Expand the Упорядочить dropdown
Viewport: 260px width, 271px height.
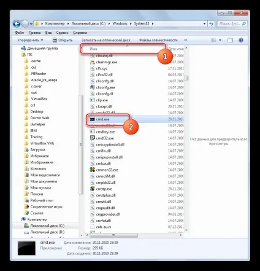(x=30, y=40)
